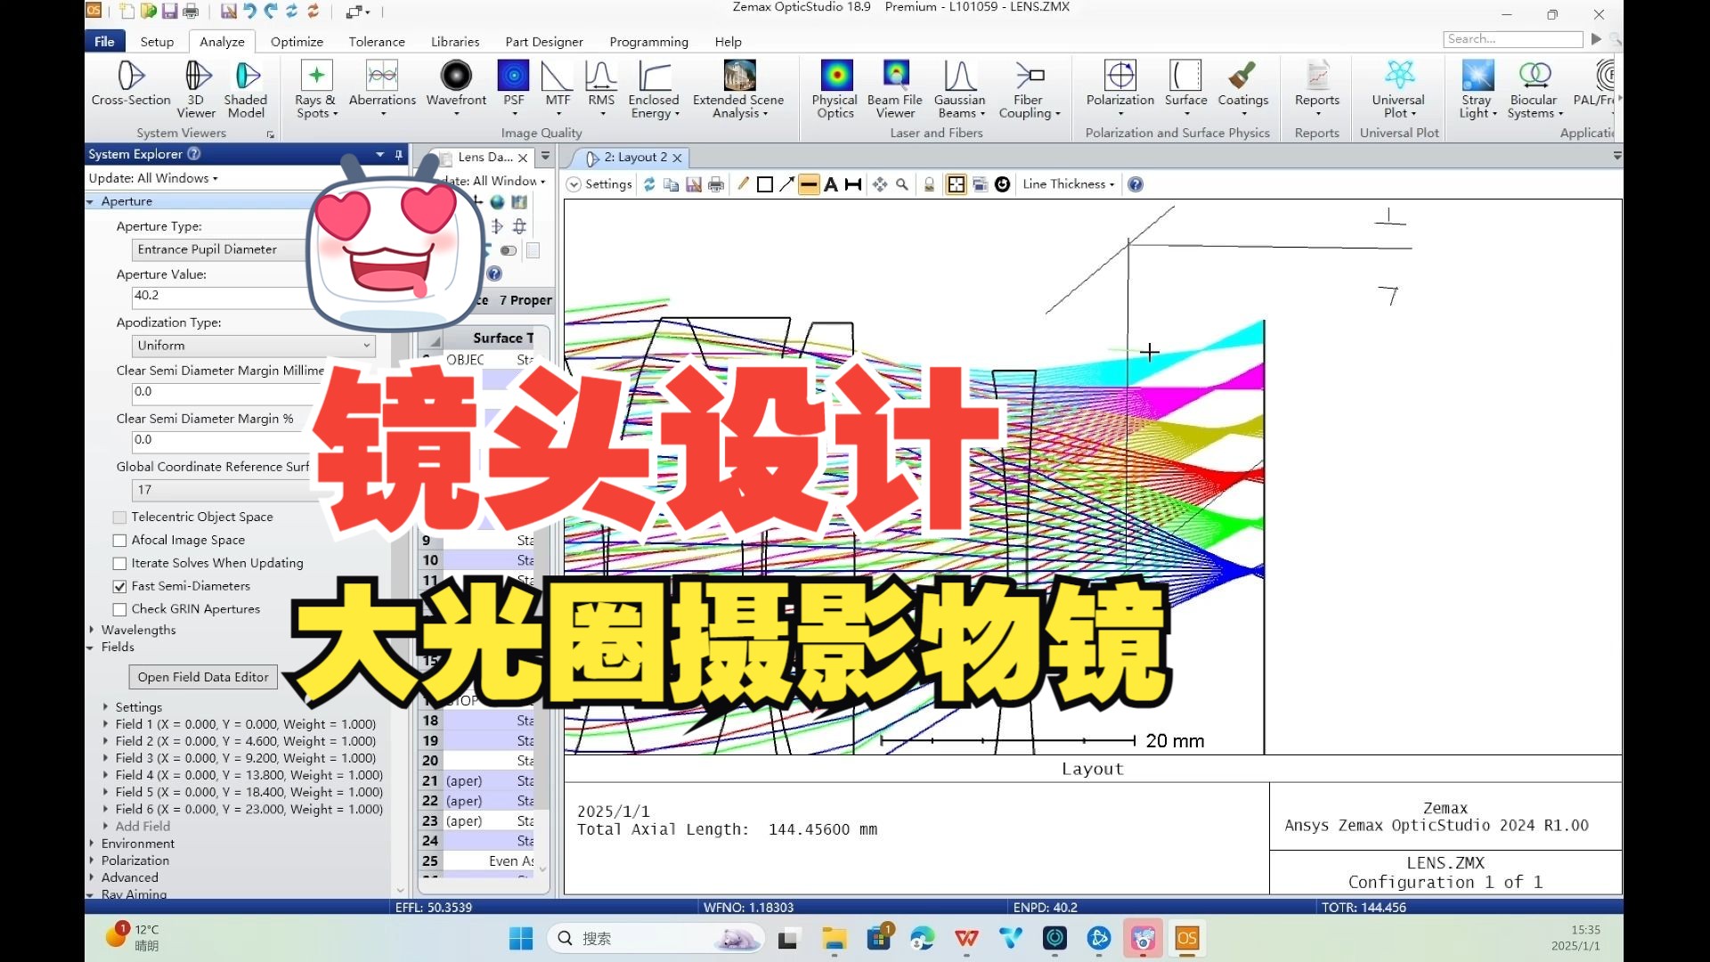This screenshot has height=962, width=1710.
Task: Switch to the Optimize ribbon tab
Action: [x=297, y=41]
